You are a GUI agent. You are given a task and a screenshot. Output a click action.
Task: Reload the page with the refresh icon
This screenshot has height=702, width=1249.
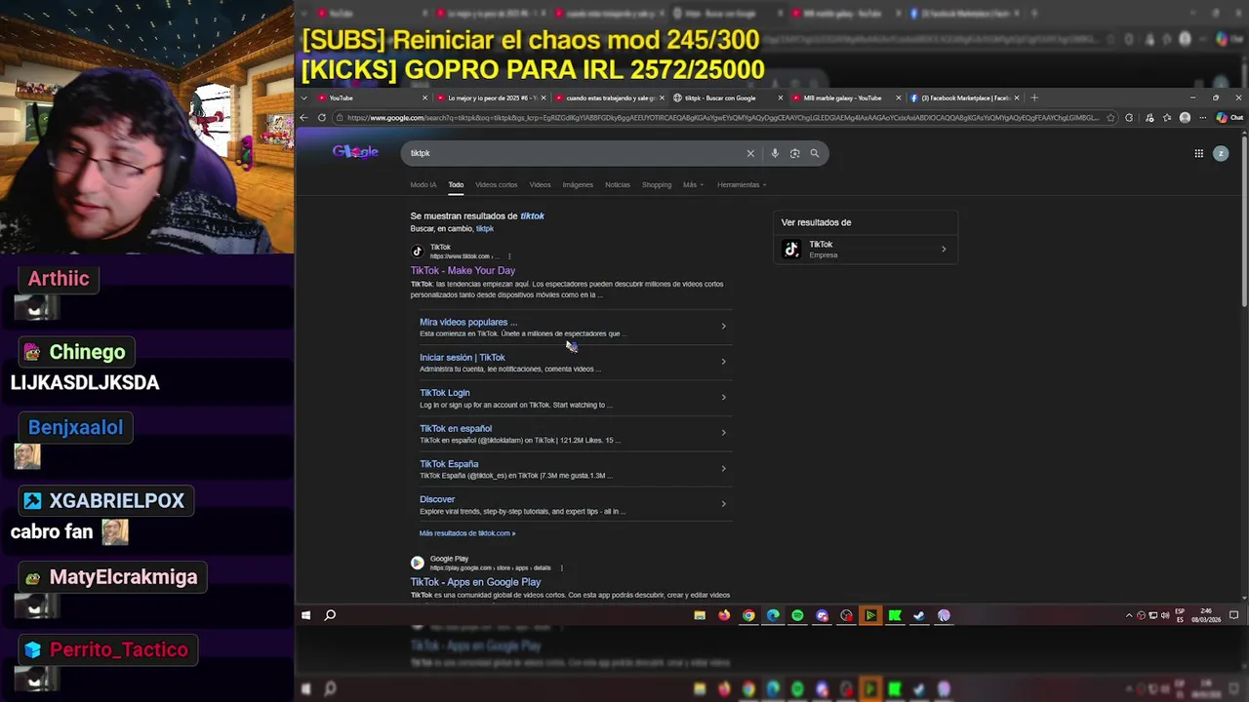pos(321,117)
